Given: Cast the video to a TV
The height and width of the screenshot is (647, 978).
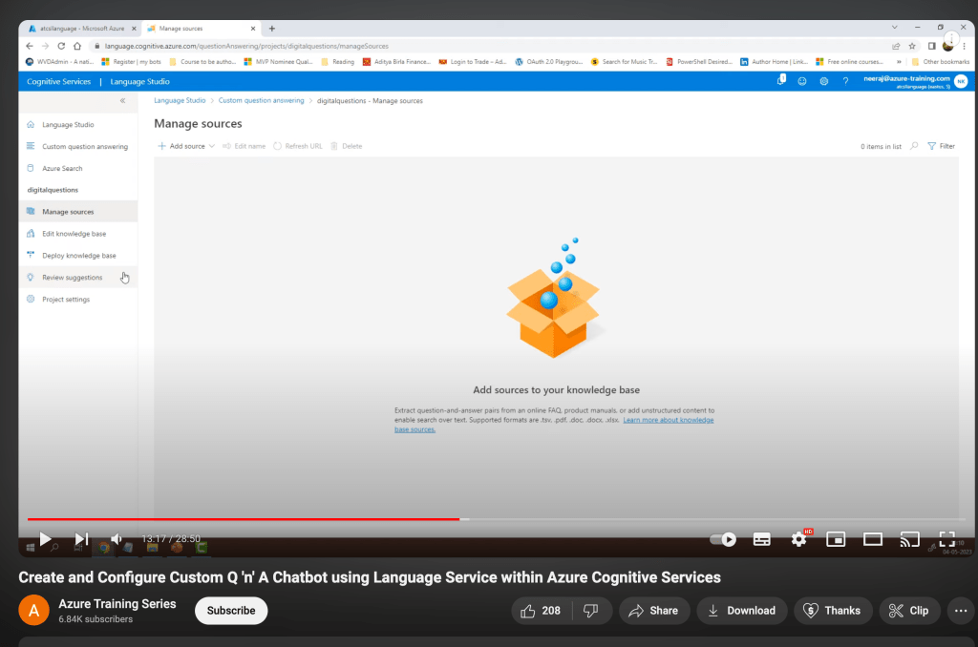Looking at the screenshot, I should coord(910,539).
